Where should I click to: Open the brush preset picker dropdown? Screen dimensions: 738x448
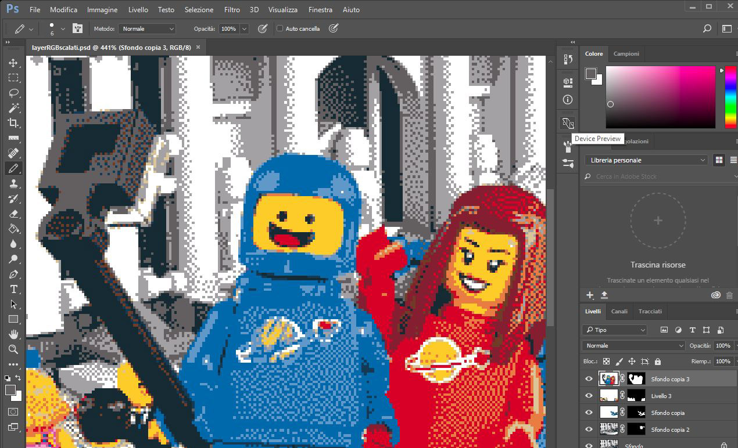coord(63,28)
